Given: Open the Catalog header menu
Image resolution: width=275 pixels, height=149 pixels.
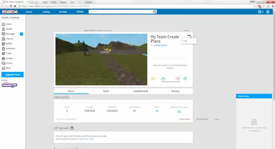Looking at the screenshot, I should pyautogui.click(x=46, y=12).
